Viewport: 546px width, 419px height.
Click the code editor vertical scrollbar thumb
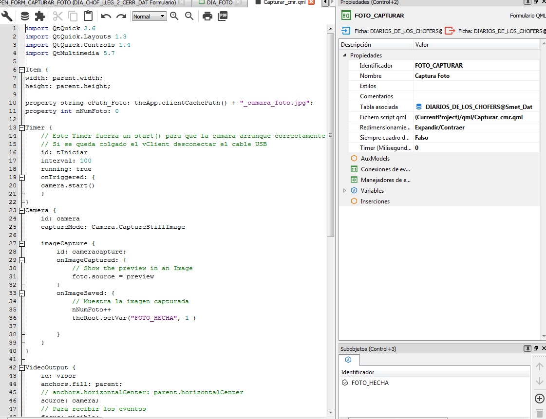point(330,135)
